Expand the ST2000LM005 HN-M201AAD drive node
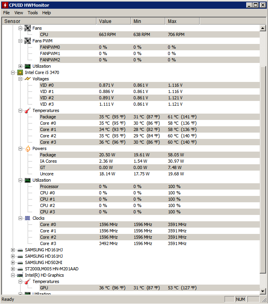The image size is (268, 304). [x=13, y=269]
